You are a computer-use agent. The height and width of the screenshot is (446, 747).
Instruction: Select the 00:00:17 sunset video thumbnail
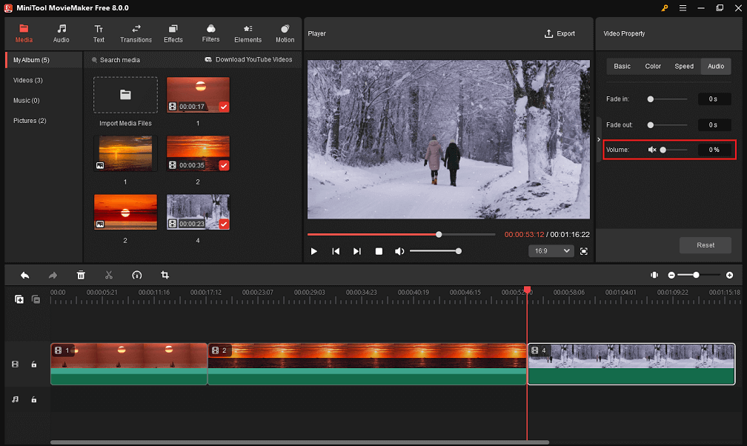[x=198, y=95]
